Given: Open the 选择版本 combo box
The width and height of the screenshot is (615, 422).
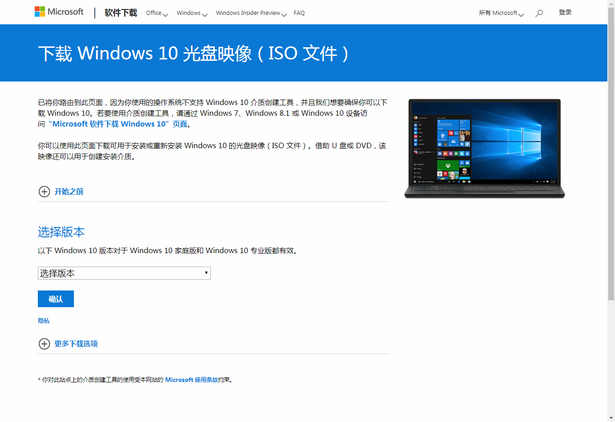Looking at the screenshot, I should 124,273.
